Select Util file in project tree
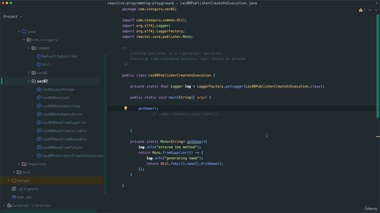This screenshot has height=213, width=380. (x=46, y=64)
